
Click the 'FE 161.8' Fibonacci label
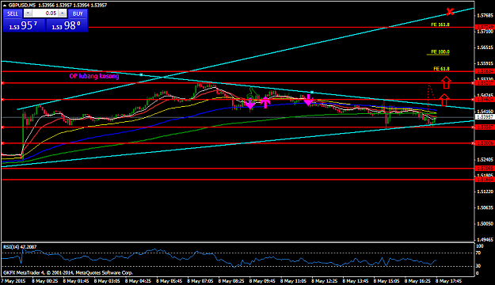[440, 25]
